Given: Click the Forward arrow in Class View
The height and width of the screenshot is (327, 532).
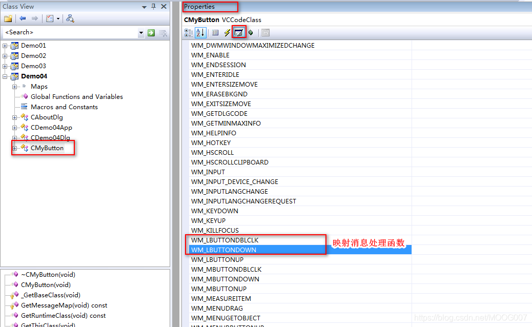Looking at the screenshot, I should [x=35, y=18].
